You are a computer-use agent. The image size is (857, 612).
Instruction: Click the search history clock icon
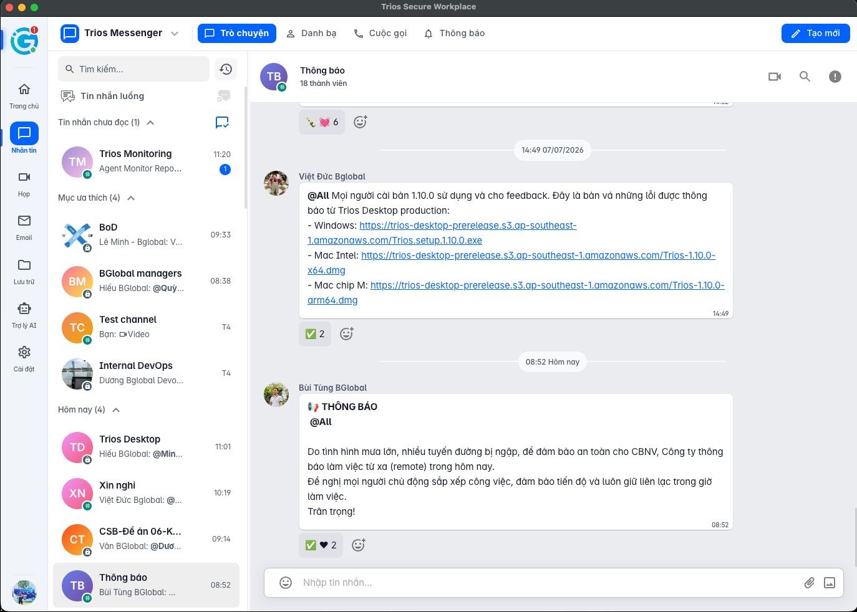click(226, 69)
